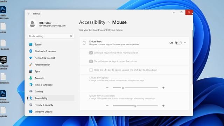Image resolution: width=224 pixels, height=126 pixels.
Task: Select Apps in the sidebar
Action: coord(51,71)
